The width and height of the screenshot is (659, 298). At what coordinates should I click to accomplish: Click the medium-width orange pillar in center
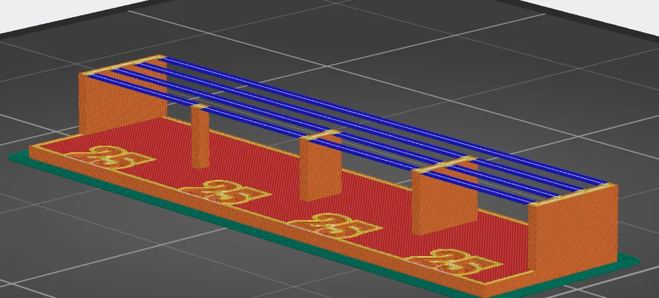[x=320, y=166]
